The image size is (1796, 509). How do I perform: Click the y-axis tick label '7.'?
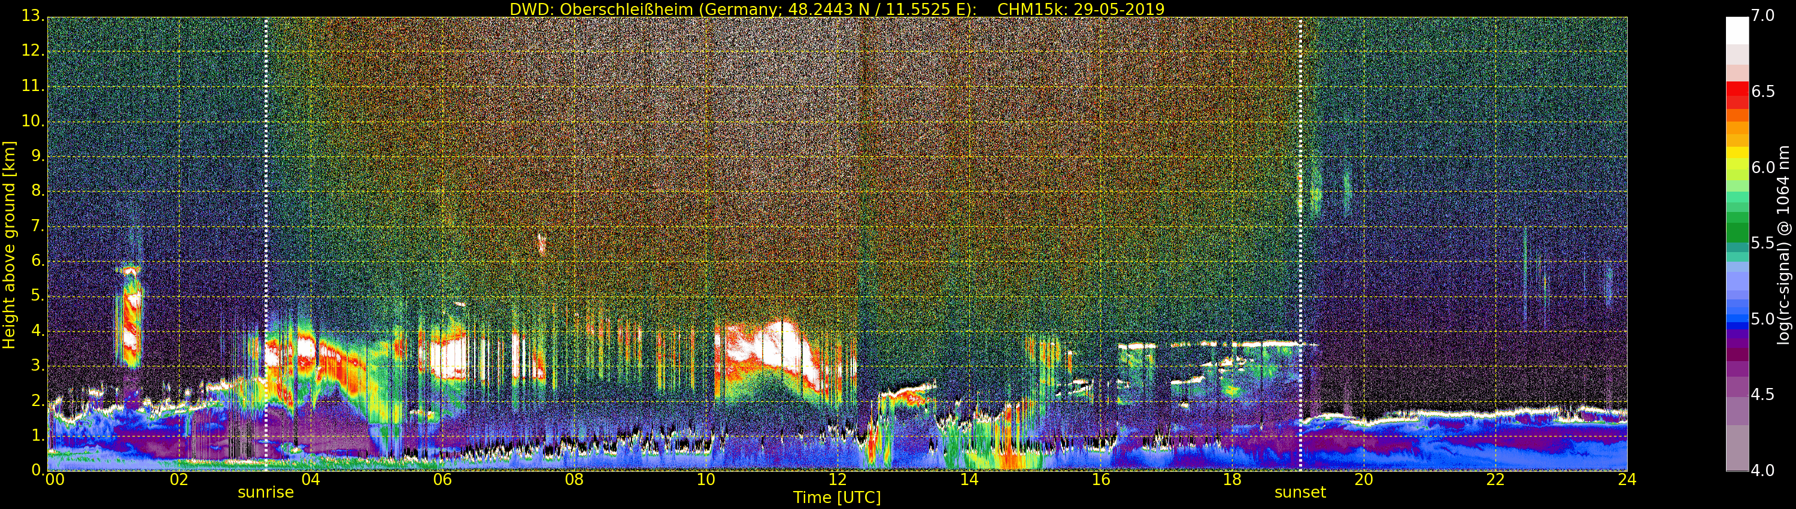tap(37, 225)
